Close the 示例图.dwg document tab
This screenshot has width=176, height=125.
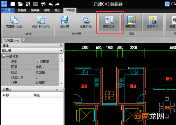coord(24,40)
